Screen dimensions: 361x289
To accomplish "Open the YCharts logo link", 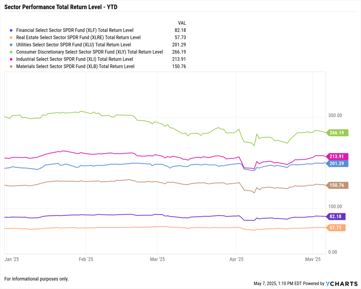I will pos(342,283).
